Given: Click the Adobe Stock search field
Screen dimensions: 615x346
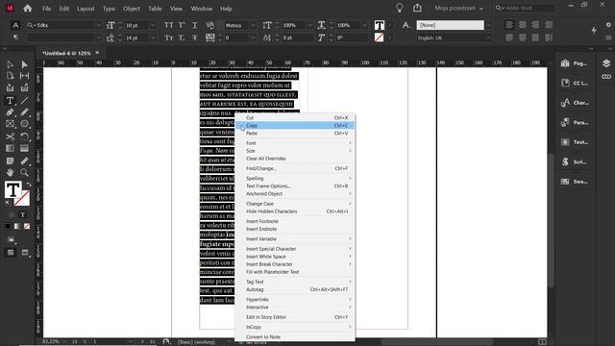Looking at the screenshot, I should pyautogui.click(x=525, y=8).
